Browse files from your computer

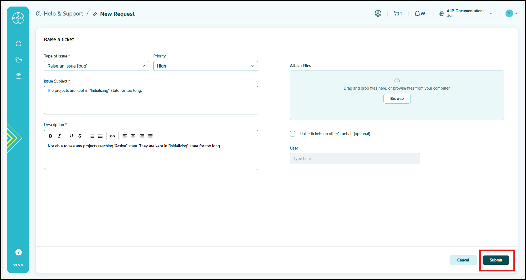click(x=397, y=98)
